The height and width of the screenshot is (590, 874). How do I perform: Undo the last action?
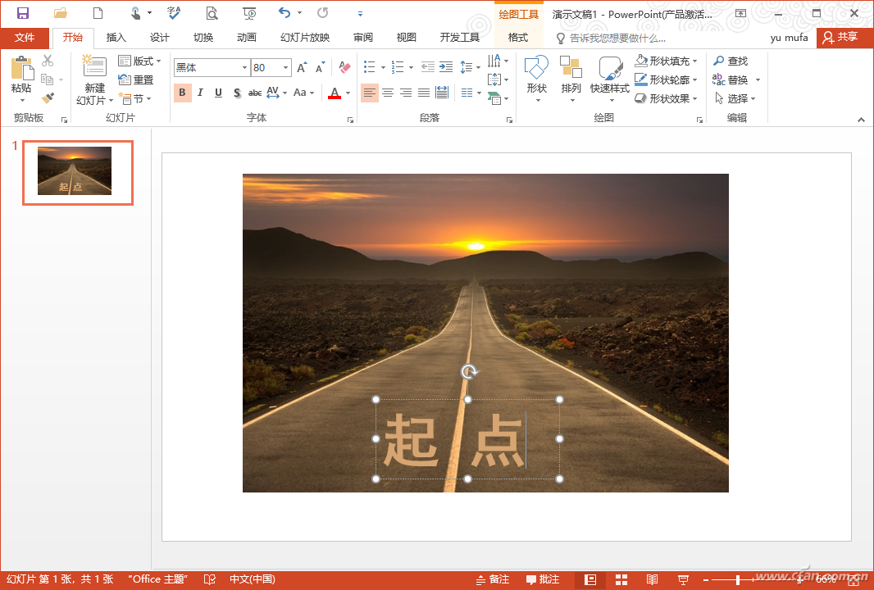pos(285,13)
